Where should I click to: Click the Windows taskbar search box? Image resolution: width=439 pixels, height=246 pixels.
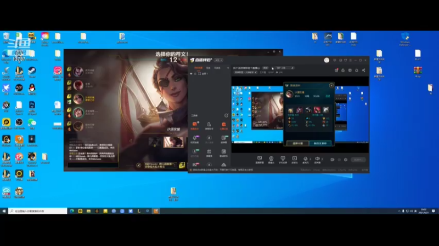tap(38, 211)
